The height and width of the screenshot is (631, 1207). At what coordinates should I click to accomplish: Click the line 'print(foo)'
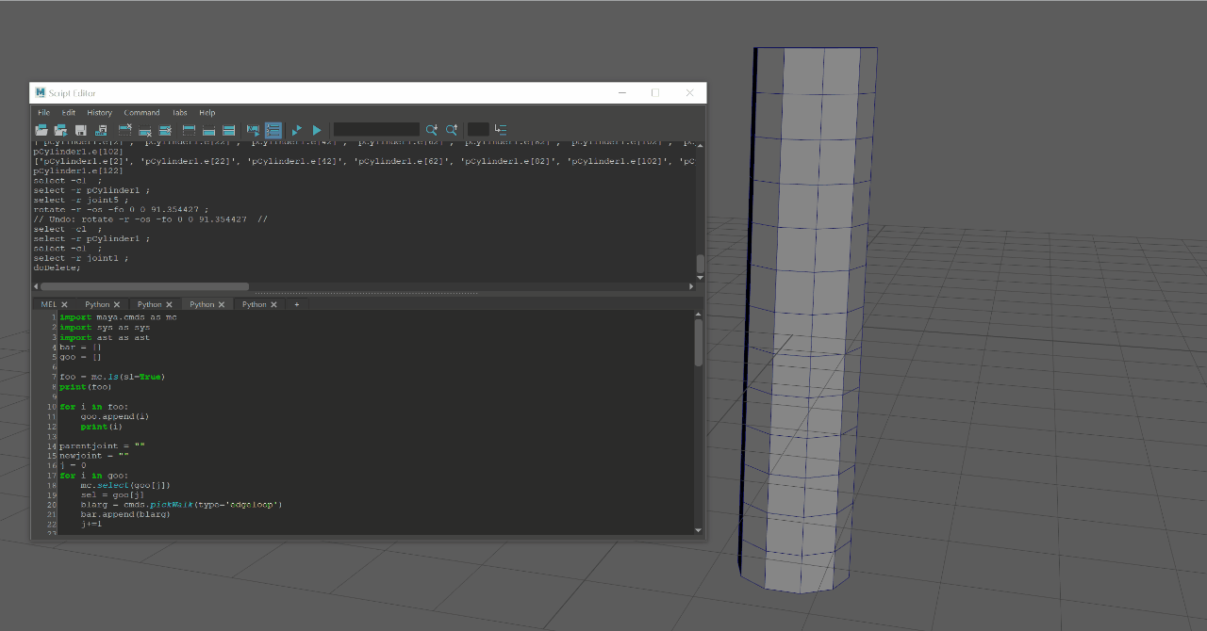click(x=86, y=387)
